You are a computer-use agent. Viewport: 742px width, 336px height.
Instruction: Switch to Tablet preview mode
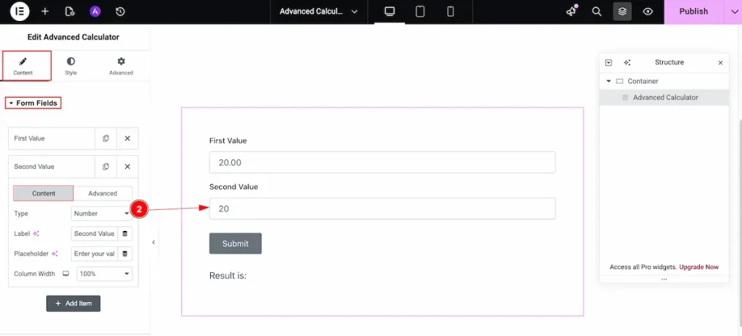[420, 12]
